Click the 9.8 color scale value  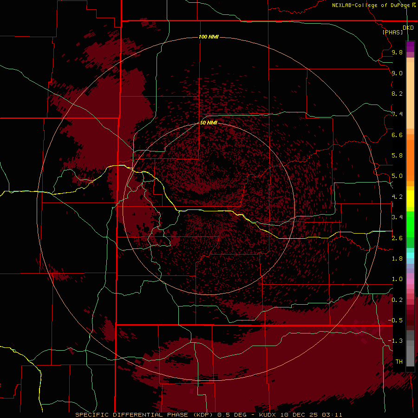pos(397,52)
